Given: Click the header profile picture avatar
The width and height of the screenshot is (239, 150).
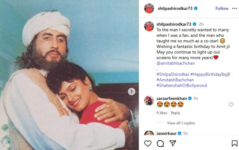Looking at the screenshot, I should [149, 8].
